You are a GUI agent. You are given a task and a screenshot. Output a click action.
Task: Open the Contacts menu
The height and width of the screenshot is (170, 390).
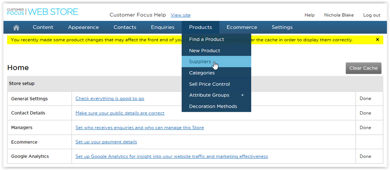pos(125,27)
